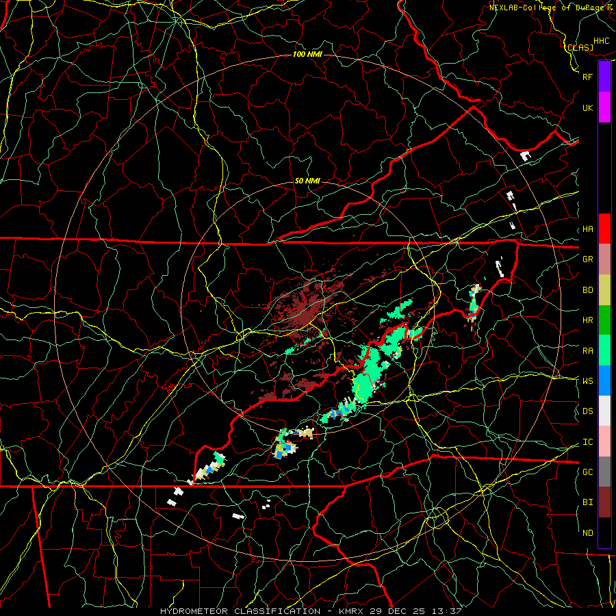Click the BD legend label

pyautogui.click(x=587, y=290)
